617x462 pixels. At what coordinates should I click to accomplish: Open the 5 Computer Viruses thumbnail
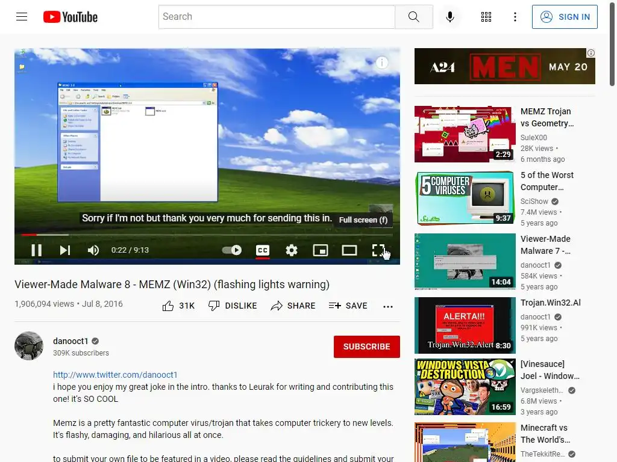[x=465, y=197]
